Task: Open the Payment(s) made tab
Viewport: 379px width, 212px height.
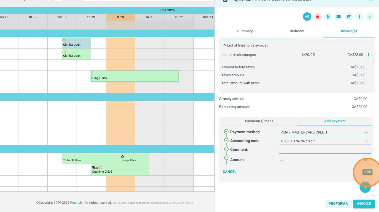Action: pos(259,121)
